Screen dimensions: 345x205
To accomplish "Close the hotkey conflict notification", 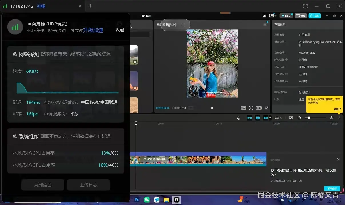I will pos(338,159).
